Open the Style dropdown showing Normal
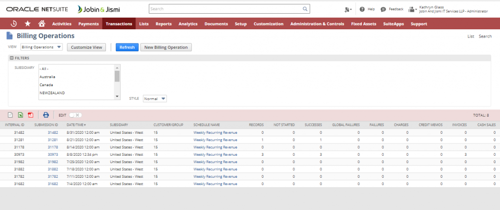The image size is (500, 210). pyautogui.click(x=155, y=99)
